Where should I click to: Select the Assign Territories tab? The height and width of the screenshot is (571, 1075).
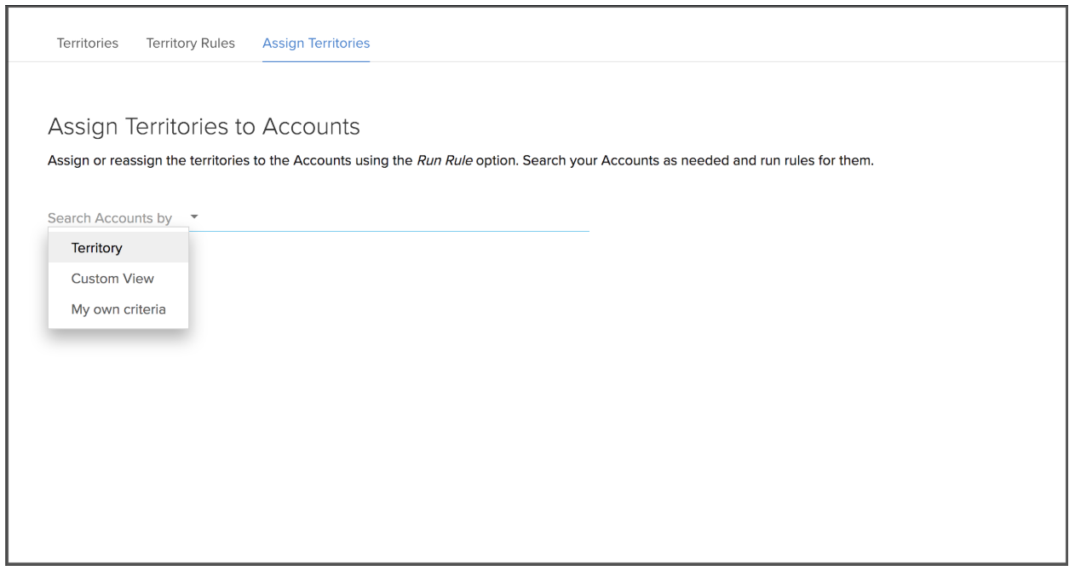(316, 43)
